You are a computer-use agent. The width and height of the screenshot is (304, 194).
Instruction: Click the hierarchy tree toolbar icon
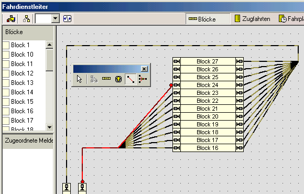pyautogui.click(x=26, y=19)
